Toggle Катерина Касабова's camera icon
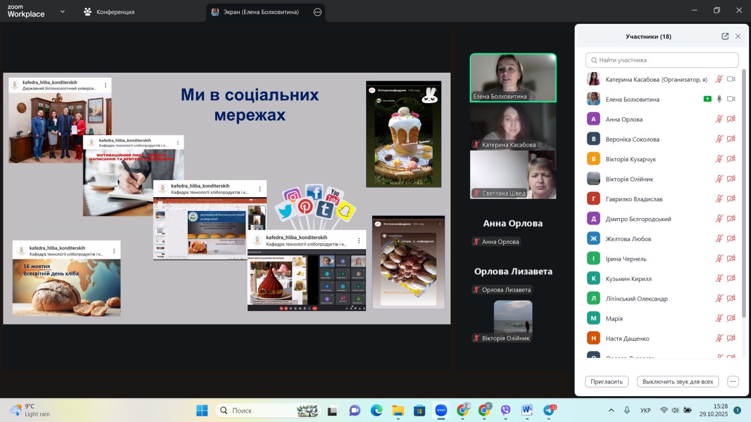Viewport: 751px width, 422px height. coord(731,79)
